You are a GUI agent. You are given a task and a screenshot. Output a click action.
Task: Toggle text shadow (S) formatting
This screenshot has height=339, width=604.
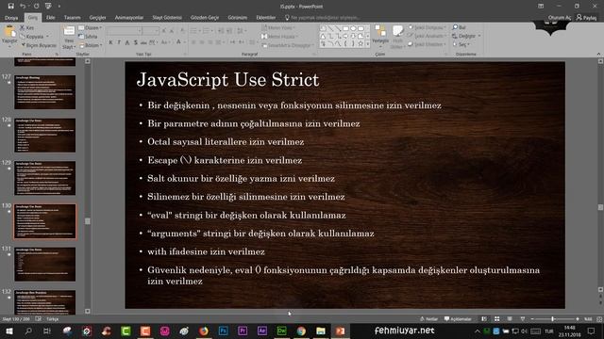pos(136,42)
